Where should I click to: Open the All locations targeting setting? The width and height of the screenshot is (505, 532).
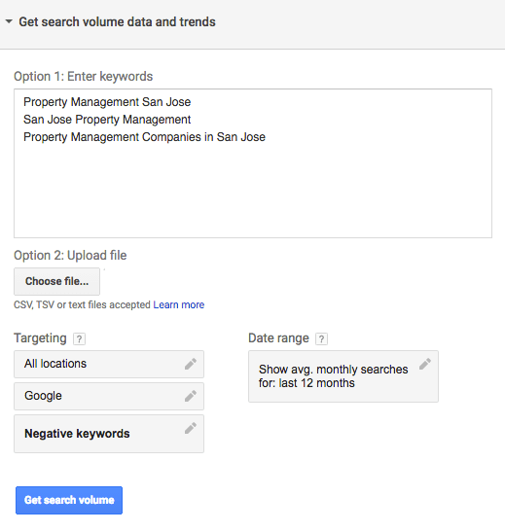[109, 364]
